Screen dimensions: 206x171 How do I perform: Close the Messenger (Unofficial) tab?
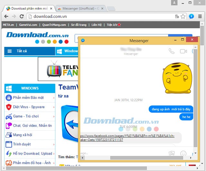click(x=102, y=9)
